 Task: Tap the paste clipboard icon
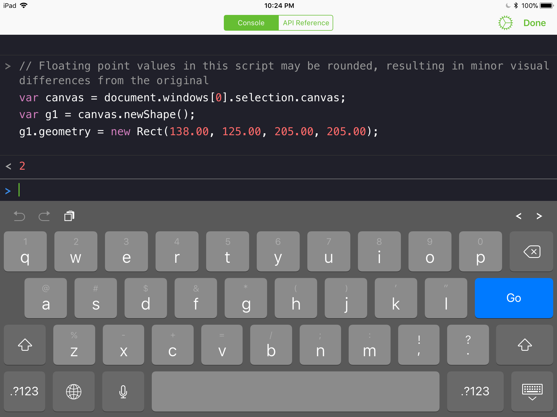69,216
